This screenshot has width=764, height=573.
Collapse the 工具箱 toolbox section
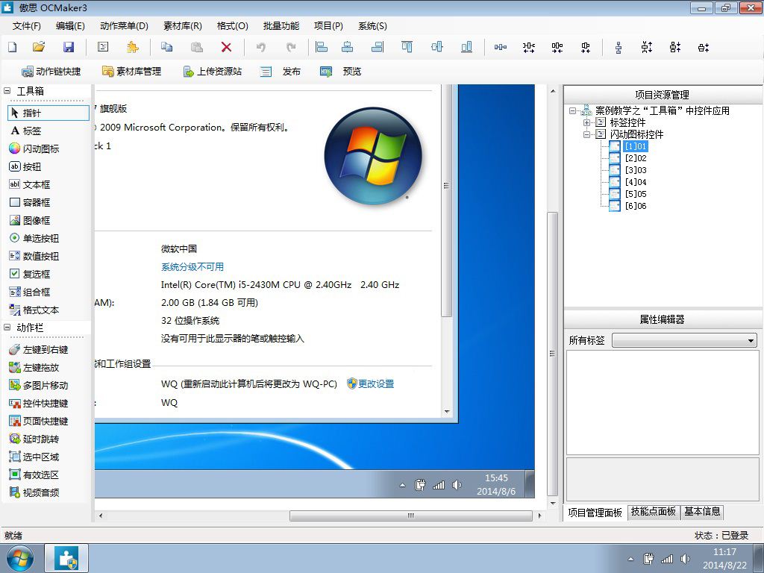7,90
